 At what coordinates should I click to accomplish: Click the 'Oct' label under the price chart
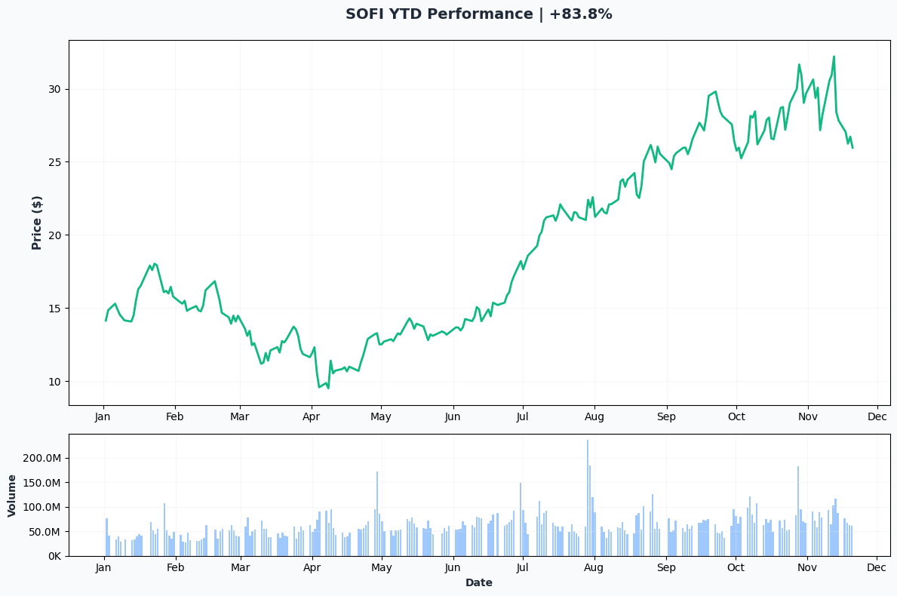tap(736, 417)
